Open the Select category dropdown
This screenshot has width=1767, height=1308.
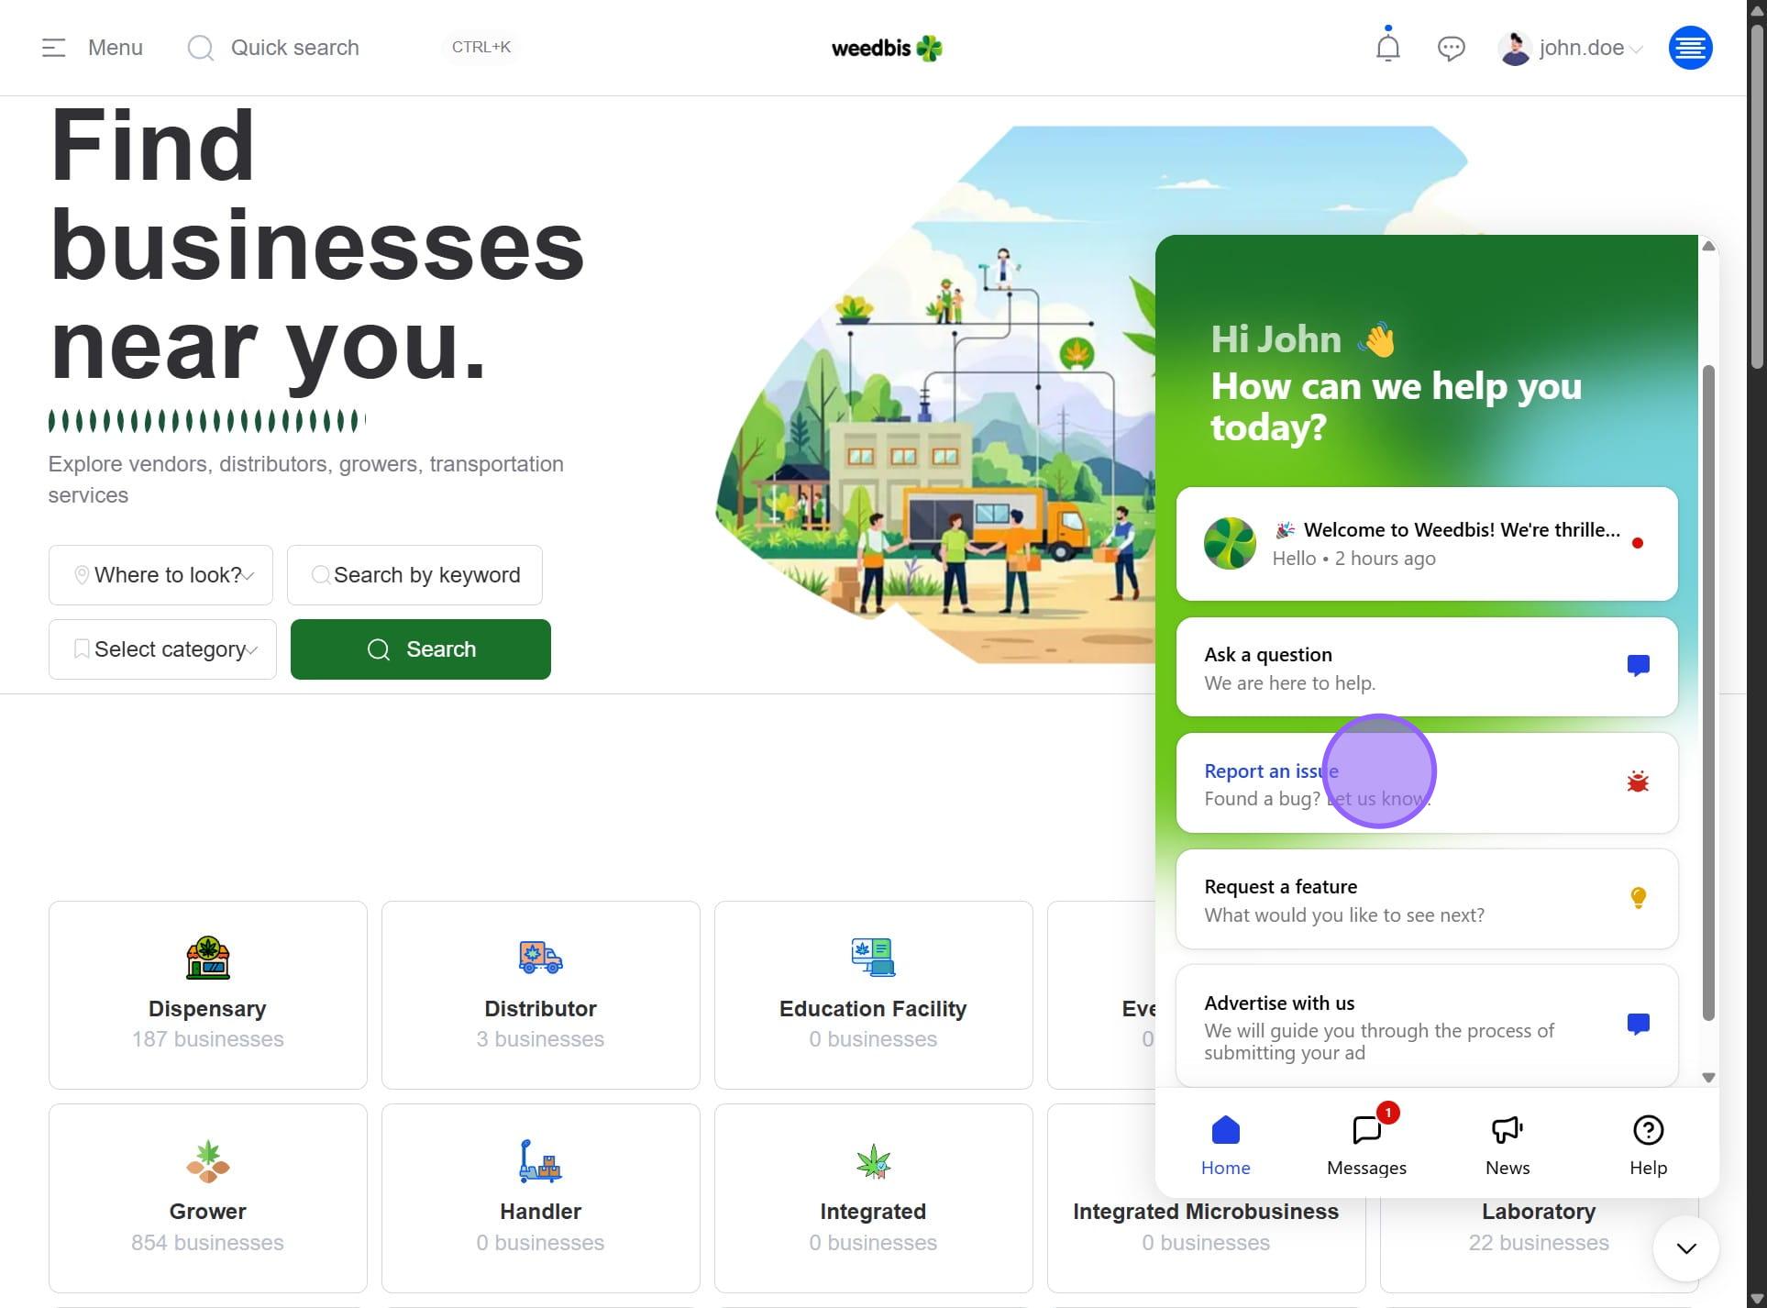(x=162, y=649)
